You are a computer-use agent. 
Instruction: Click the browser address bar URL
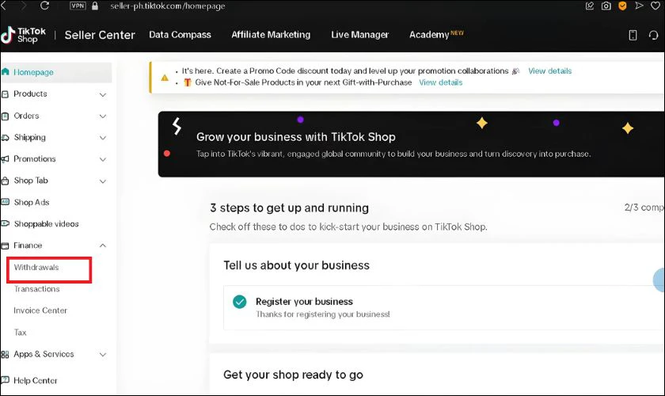pos(168,6)
